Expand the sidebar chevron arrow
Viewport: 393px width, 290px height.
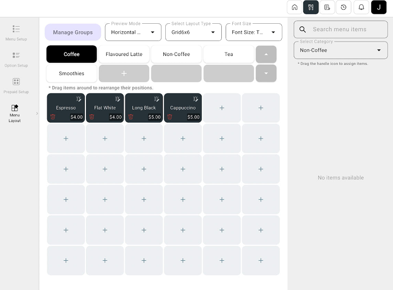tap(37, 113)
